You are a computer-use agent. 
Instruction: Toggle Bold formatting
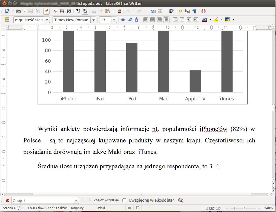pos(123,20)
